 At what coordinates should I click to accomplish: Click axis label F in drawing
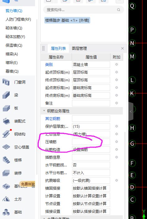click(132, 163)
